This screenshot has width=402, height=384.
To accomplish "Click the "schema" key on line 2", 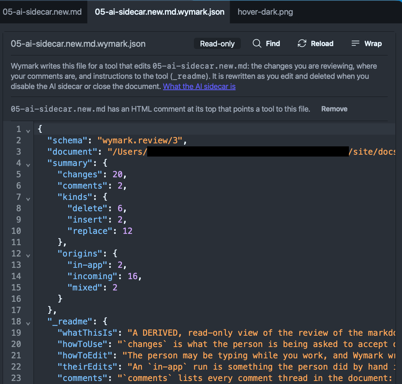I will [x=68, y=140].
